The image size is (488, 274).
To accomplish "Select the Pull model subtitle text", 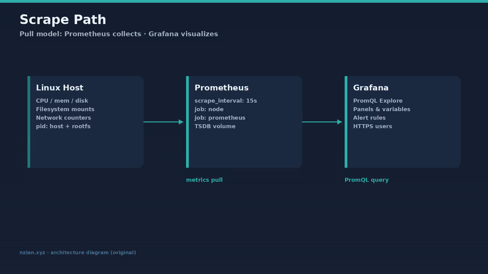I will (119, 34).
